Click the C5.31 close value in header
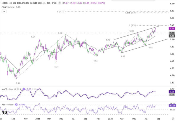The height and width of the screenshot is (121, 177). 86,3
